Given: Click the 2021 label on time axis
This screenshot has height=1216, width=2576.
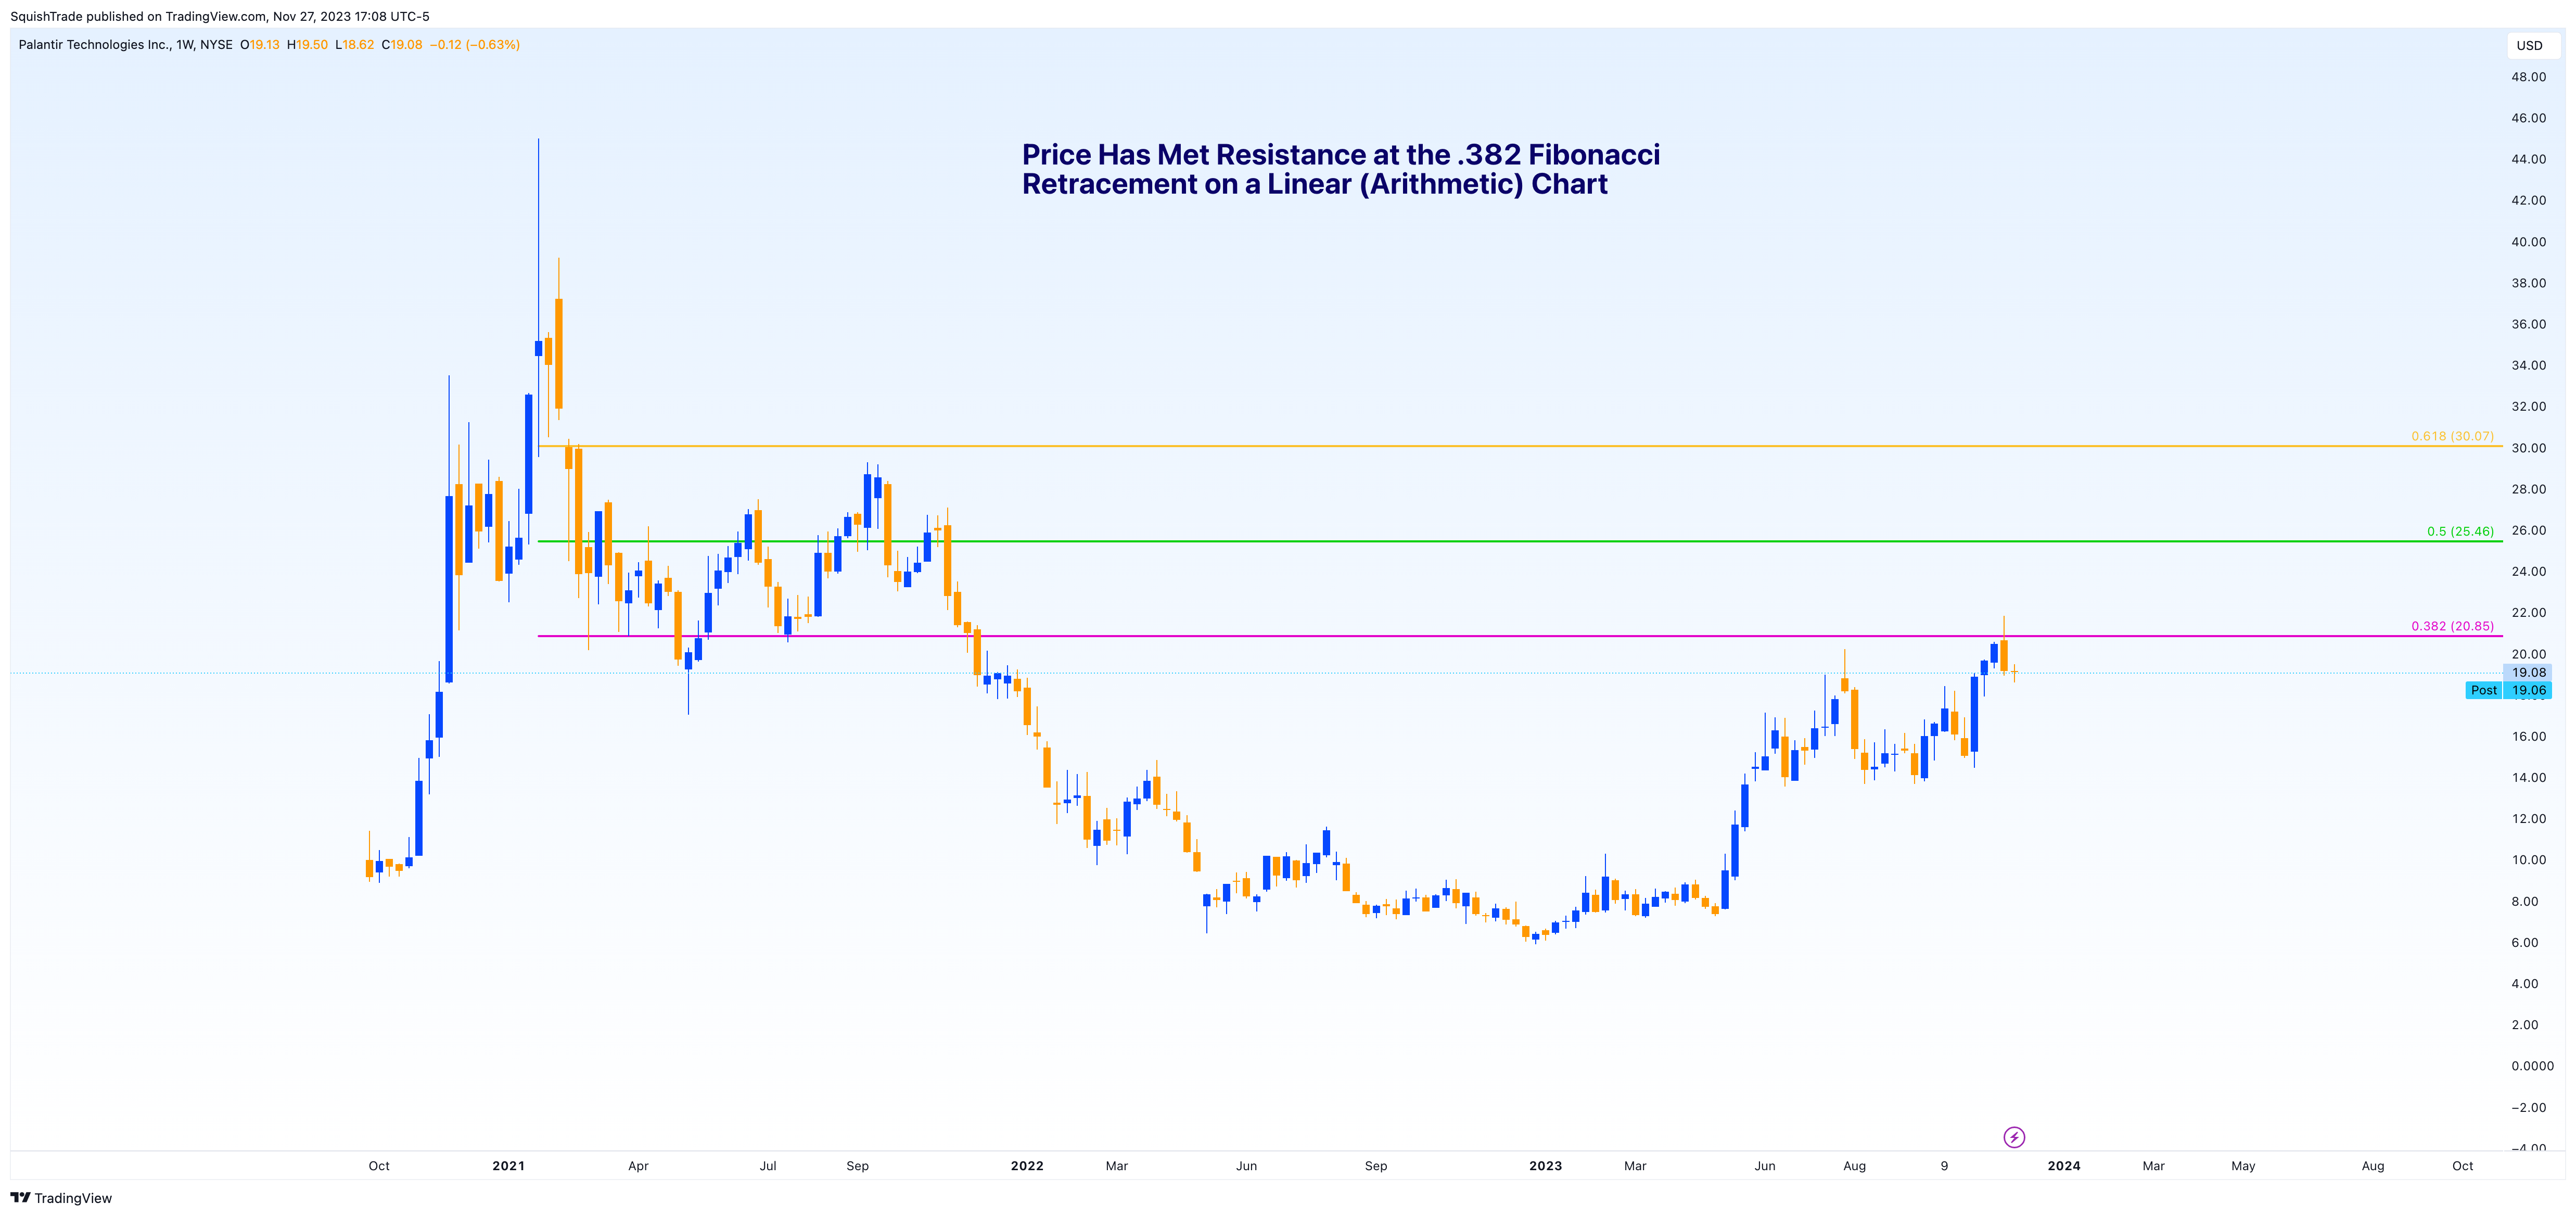Looking at the screenshot, I should [508, 1166].
